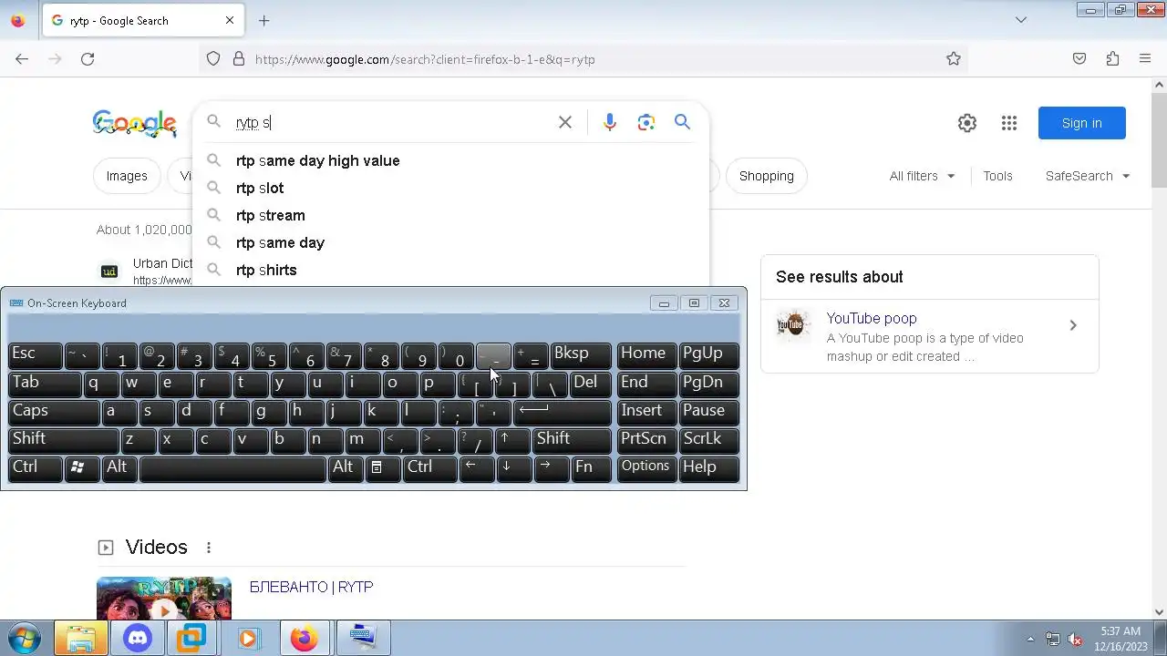The image size is (1167, 656).
Task: Open the Pocket save icon
Action: pyautogui.click(x=1079, y=59)
